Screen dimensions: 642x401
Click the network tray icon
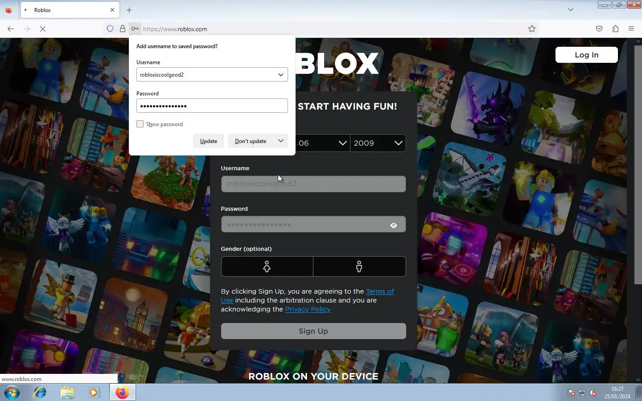click(582, 393)
